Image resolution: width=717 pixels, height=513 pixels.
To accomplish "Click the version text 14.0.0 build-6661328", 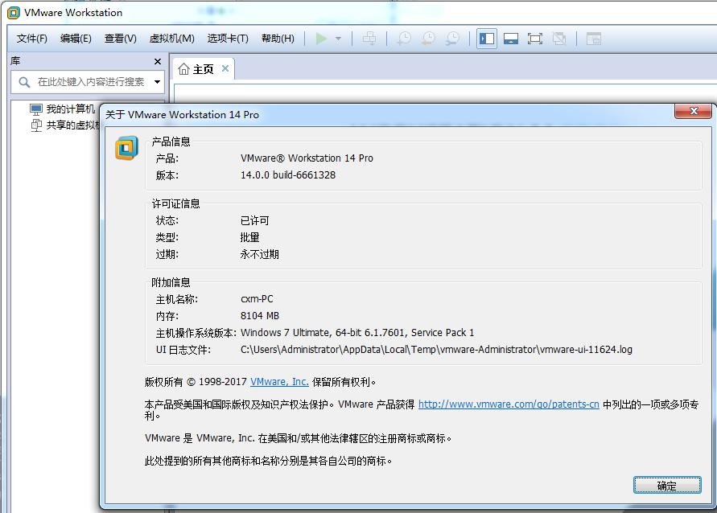I will [x=288, y=175].
